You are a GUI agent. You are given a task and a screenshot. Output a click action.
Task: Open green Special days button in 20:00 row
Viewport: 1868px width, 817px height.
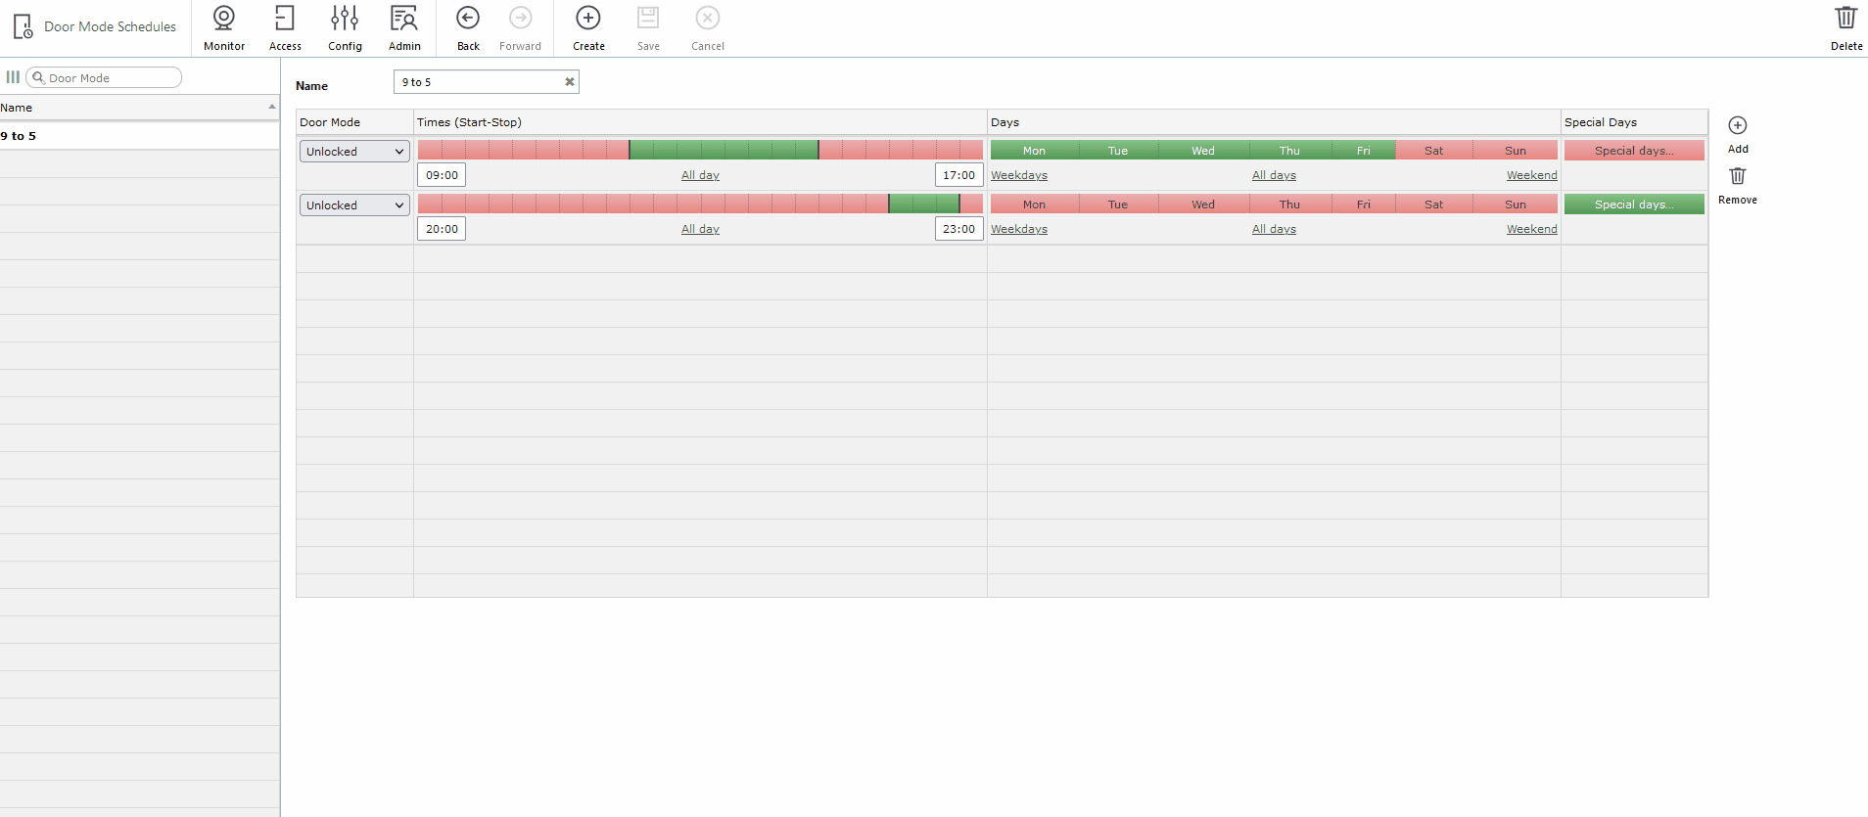click(x=1634, y=204)
